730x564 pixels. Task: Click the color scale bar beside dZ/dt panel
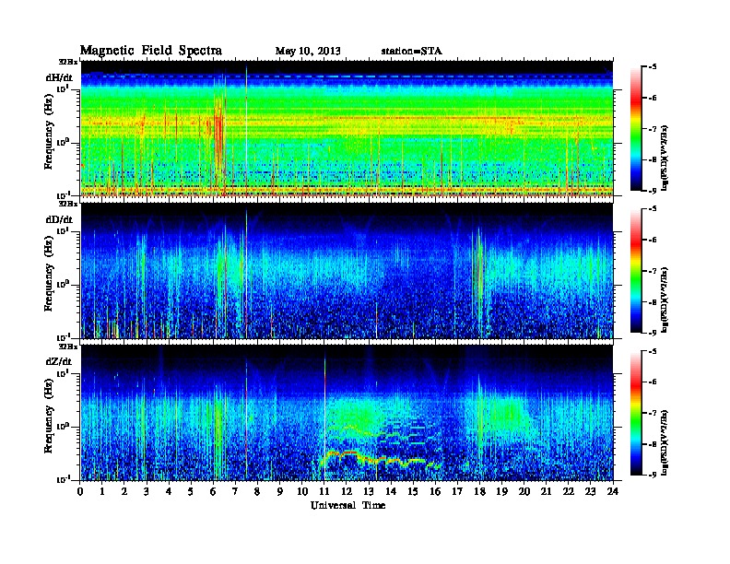pos(636,413)
